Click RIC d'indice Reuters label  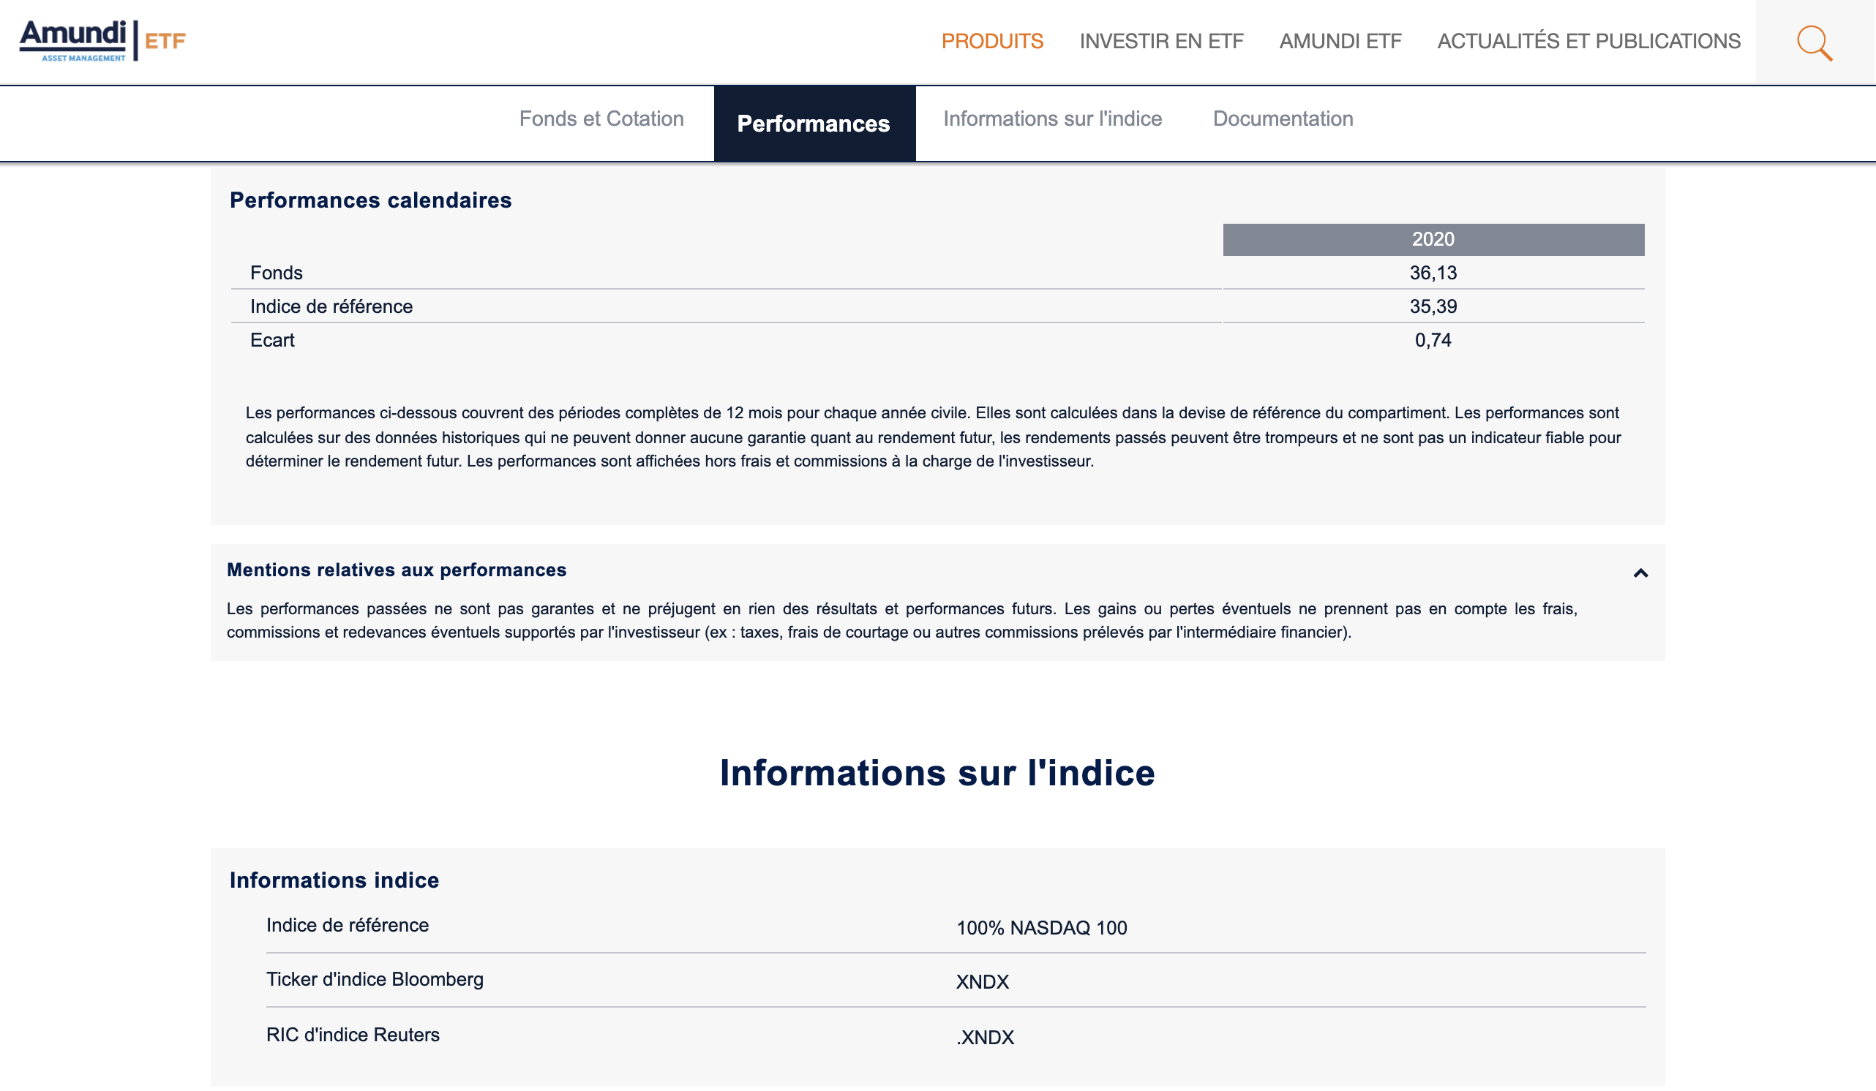353,1035
